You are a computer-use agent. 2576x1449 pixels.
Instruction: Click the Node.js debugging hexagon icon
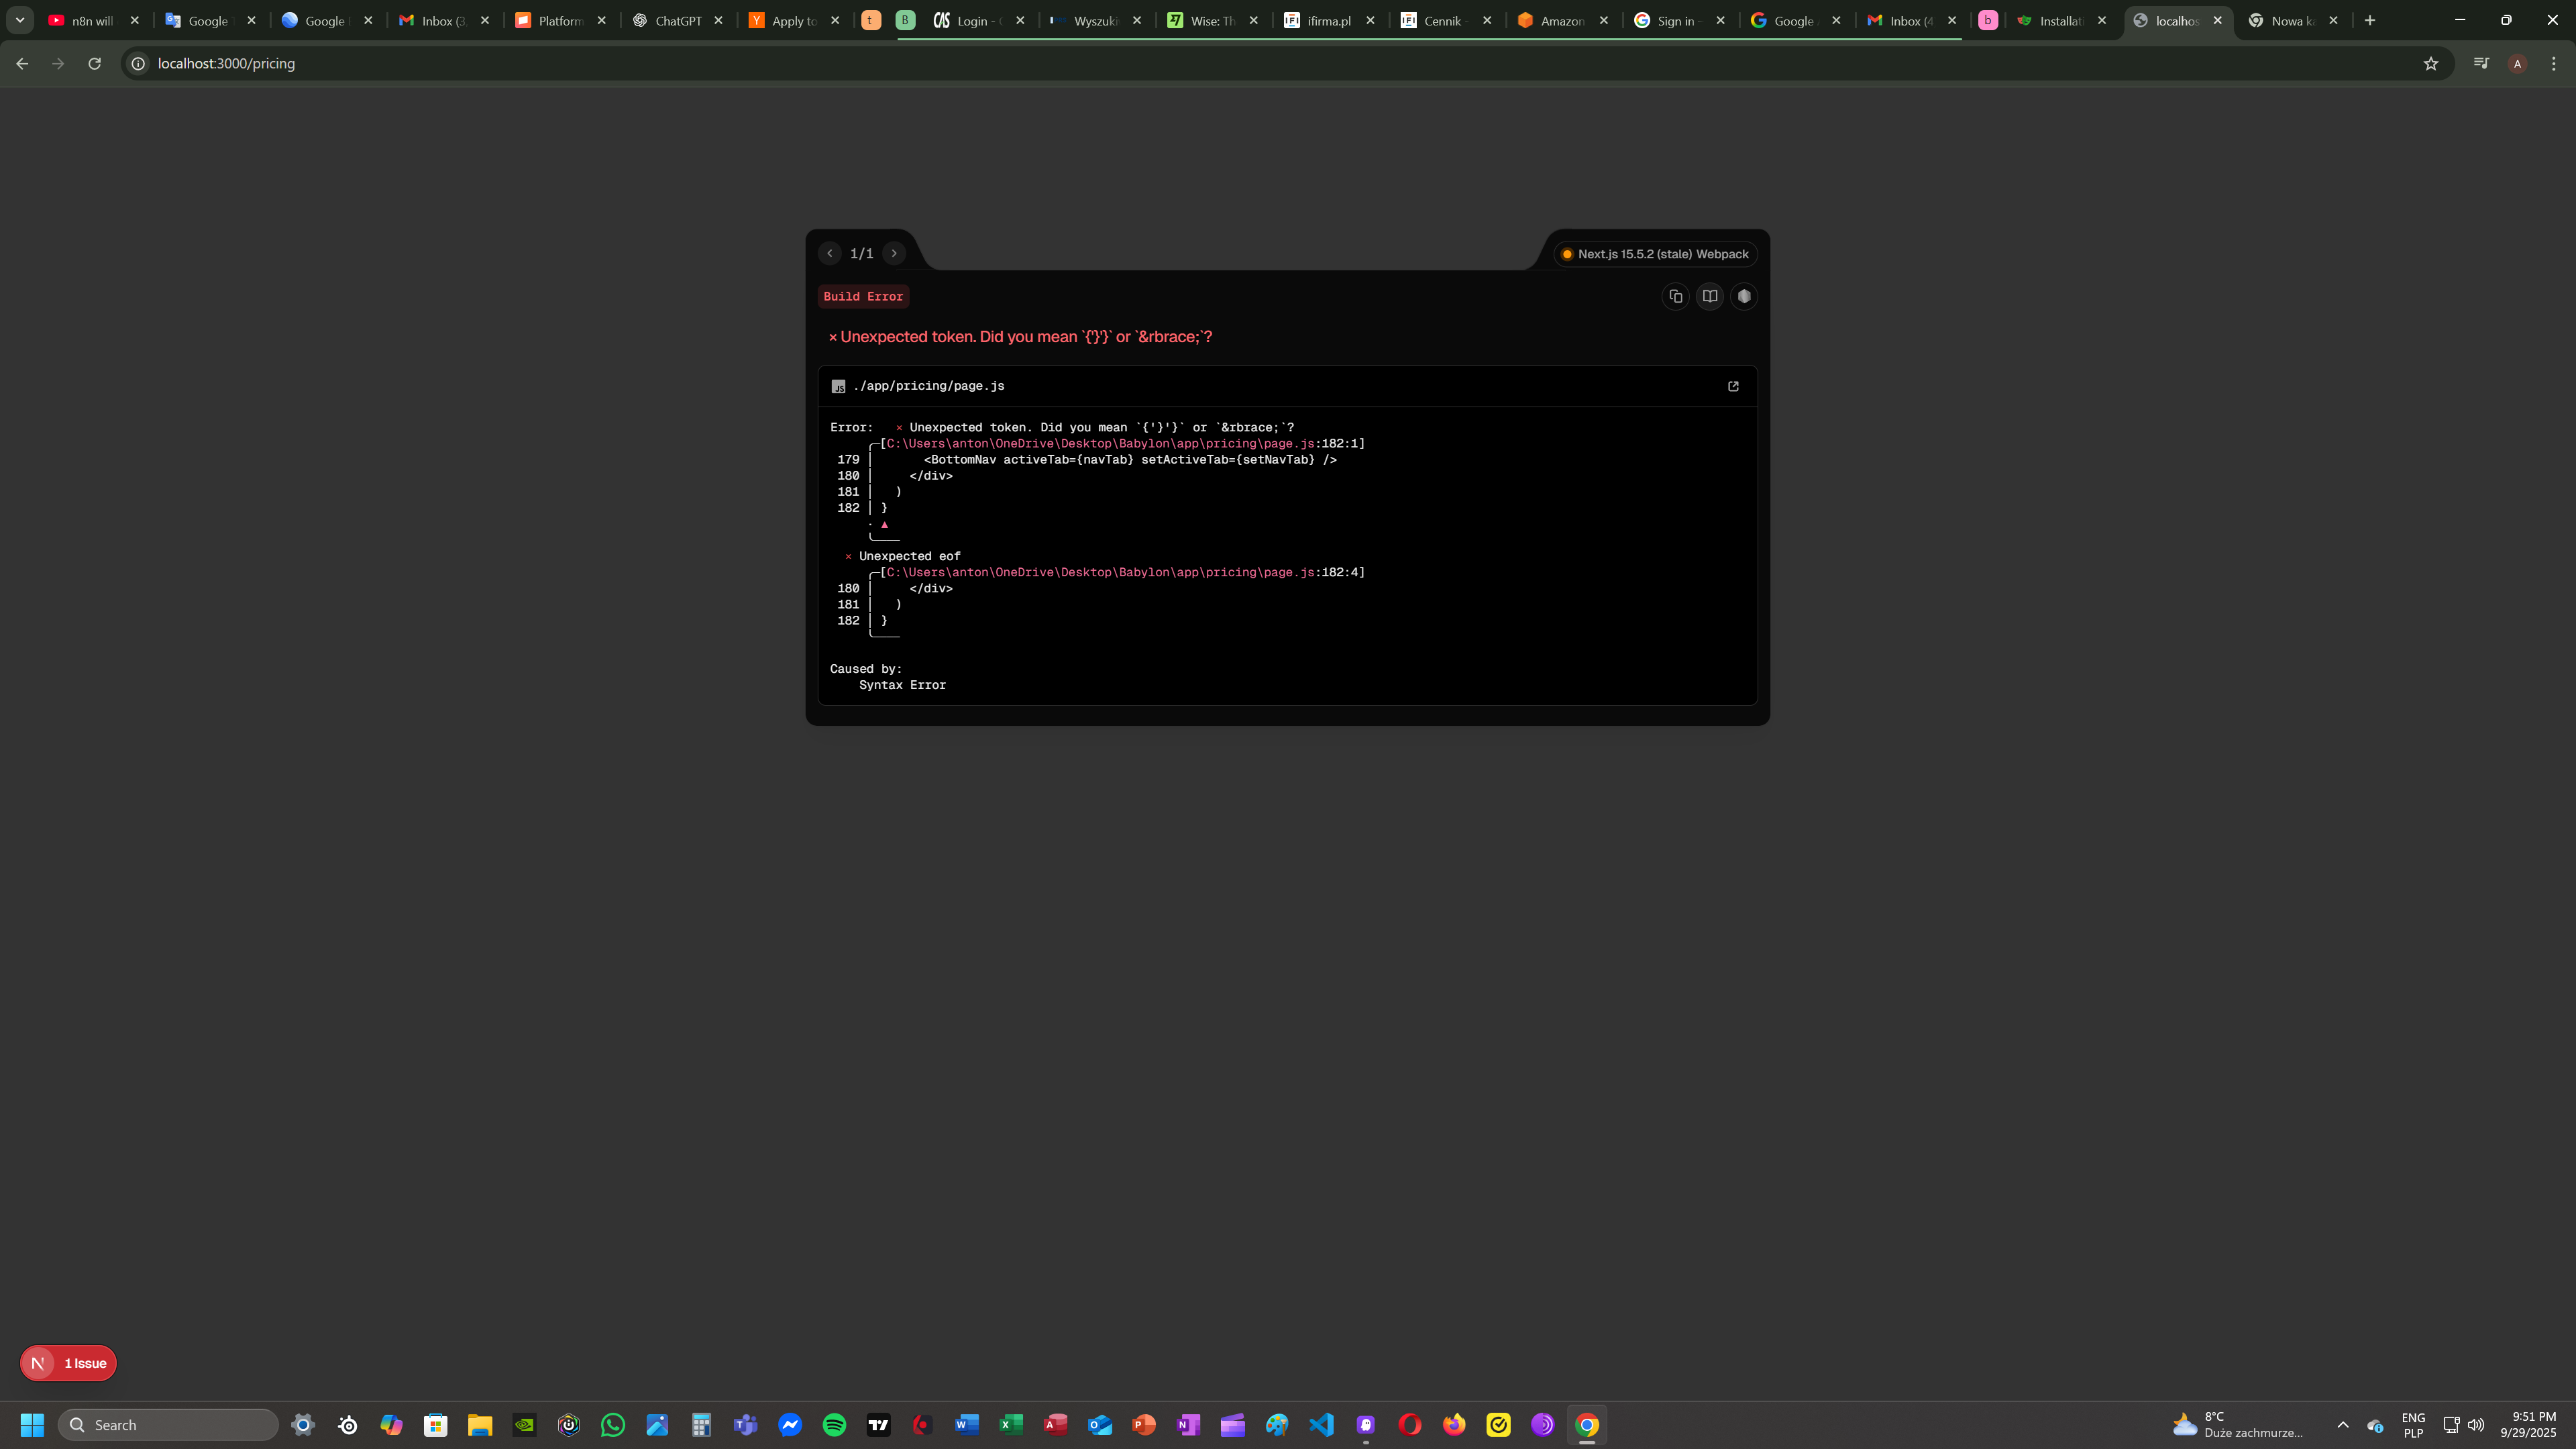click(x=1744, y=296)
